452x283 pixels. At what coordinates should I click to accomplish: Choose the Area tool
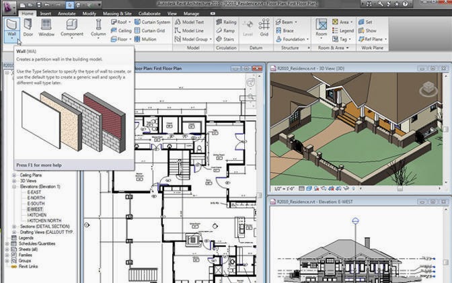pyautogui.click(x=340, y=22)
